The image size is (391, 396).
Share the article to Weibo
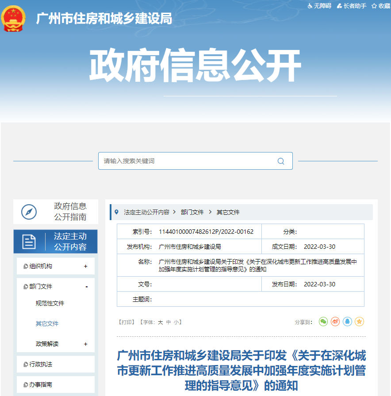click(x=335, y=322)
